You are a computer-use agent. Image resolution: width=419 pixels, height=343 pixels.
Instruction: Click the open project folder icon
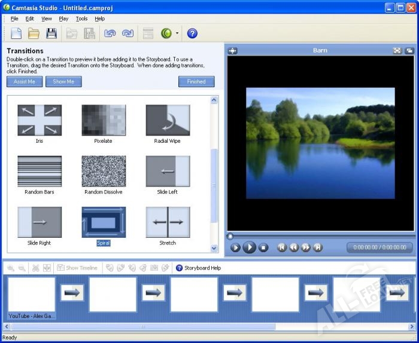[x=34, y=33]
